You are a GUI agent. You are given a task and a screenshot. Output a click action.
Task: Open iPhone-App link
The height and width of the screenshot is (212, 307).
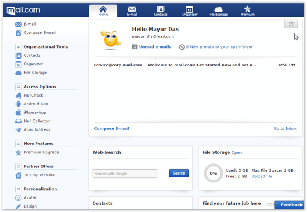[35, 112]
